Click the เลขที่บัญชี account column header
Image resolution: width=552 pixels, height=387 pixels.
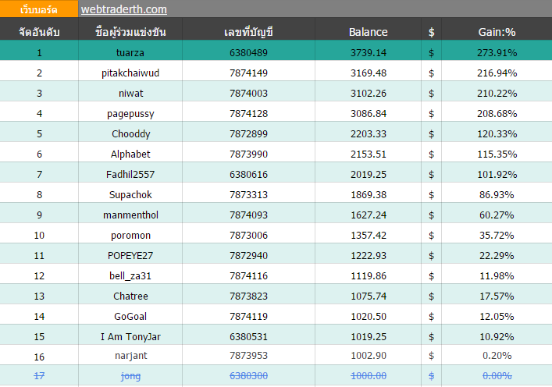(x=248, y=32)
